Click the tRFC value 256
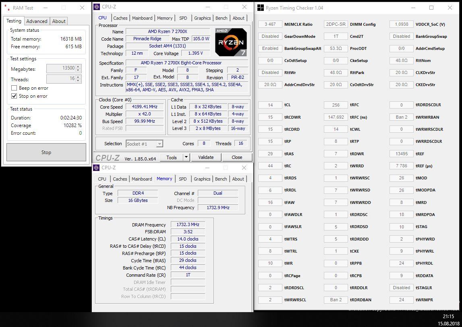 [x=336, y=105]
